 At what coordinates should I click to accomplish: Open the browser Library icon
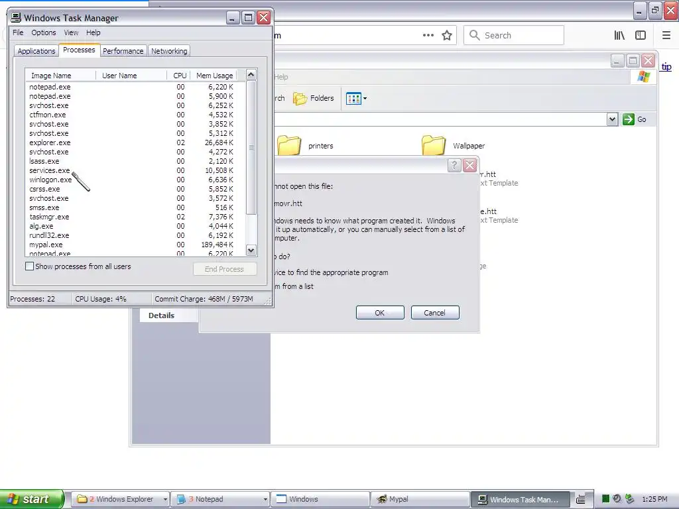tap(619, 35)
